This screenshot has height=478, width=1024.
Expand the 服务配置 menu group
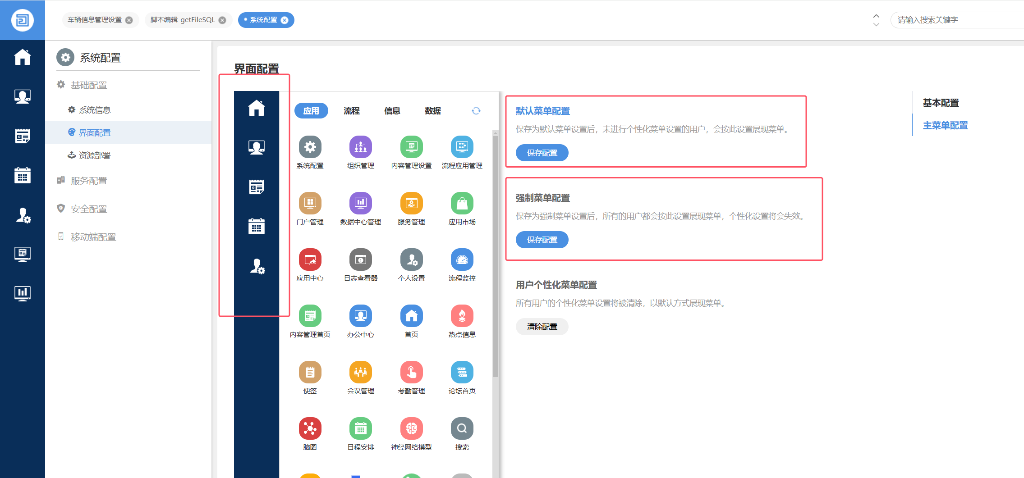(x=89, y=181)
